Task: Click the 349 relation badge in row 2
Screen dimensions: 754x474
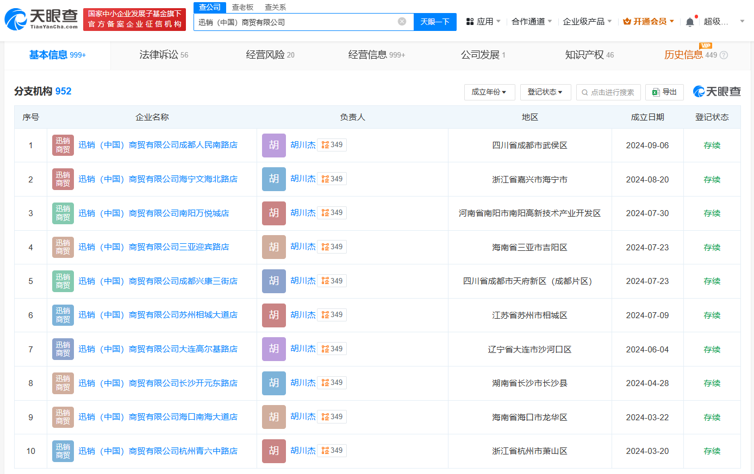Action: point(332,179)
